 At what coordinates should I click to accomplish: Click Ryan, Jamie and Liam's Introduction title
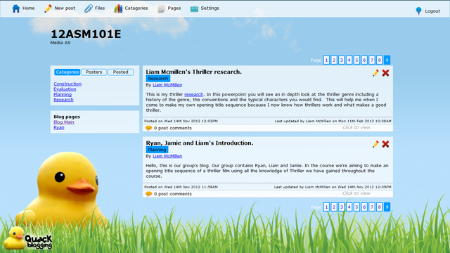coord(200,143)
